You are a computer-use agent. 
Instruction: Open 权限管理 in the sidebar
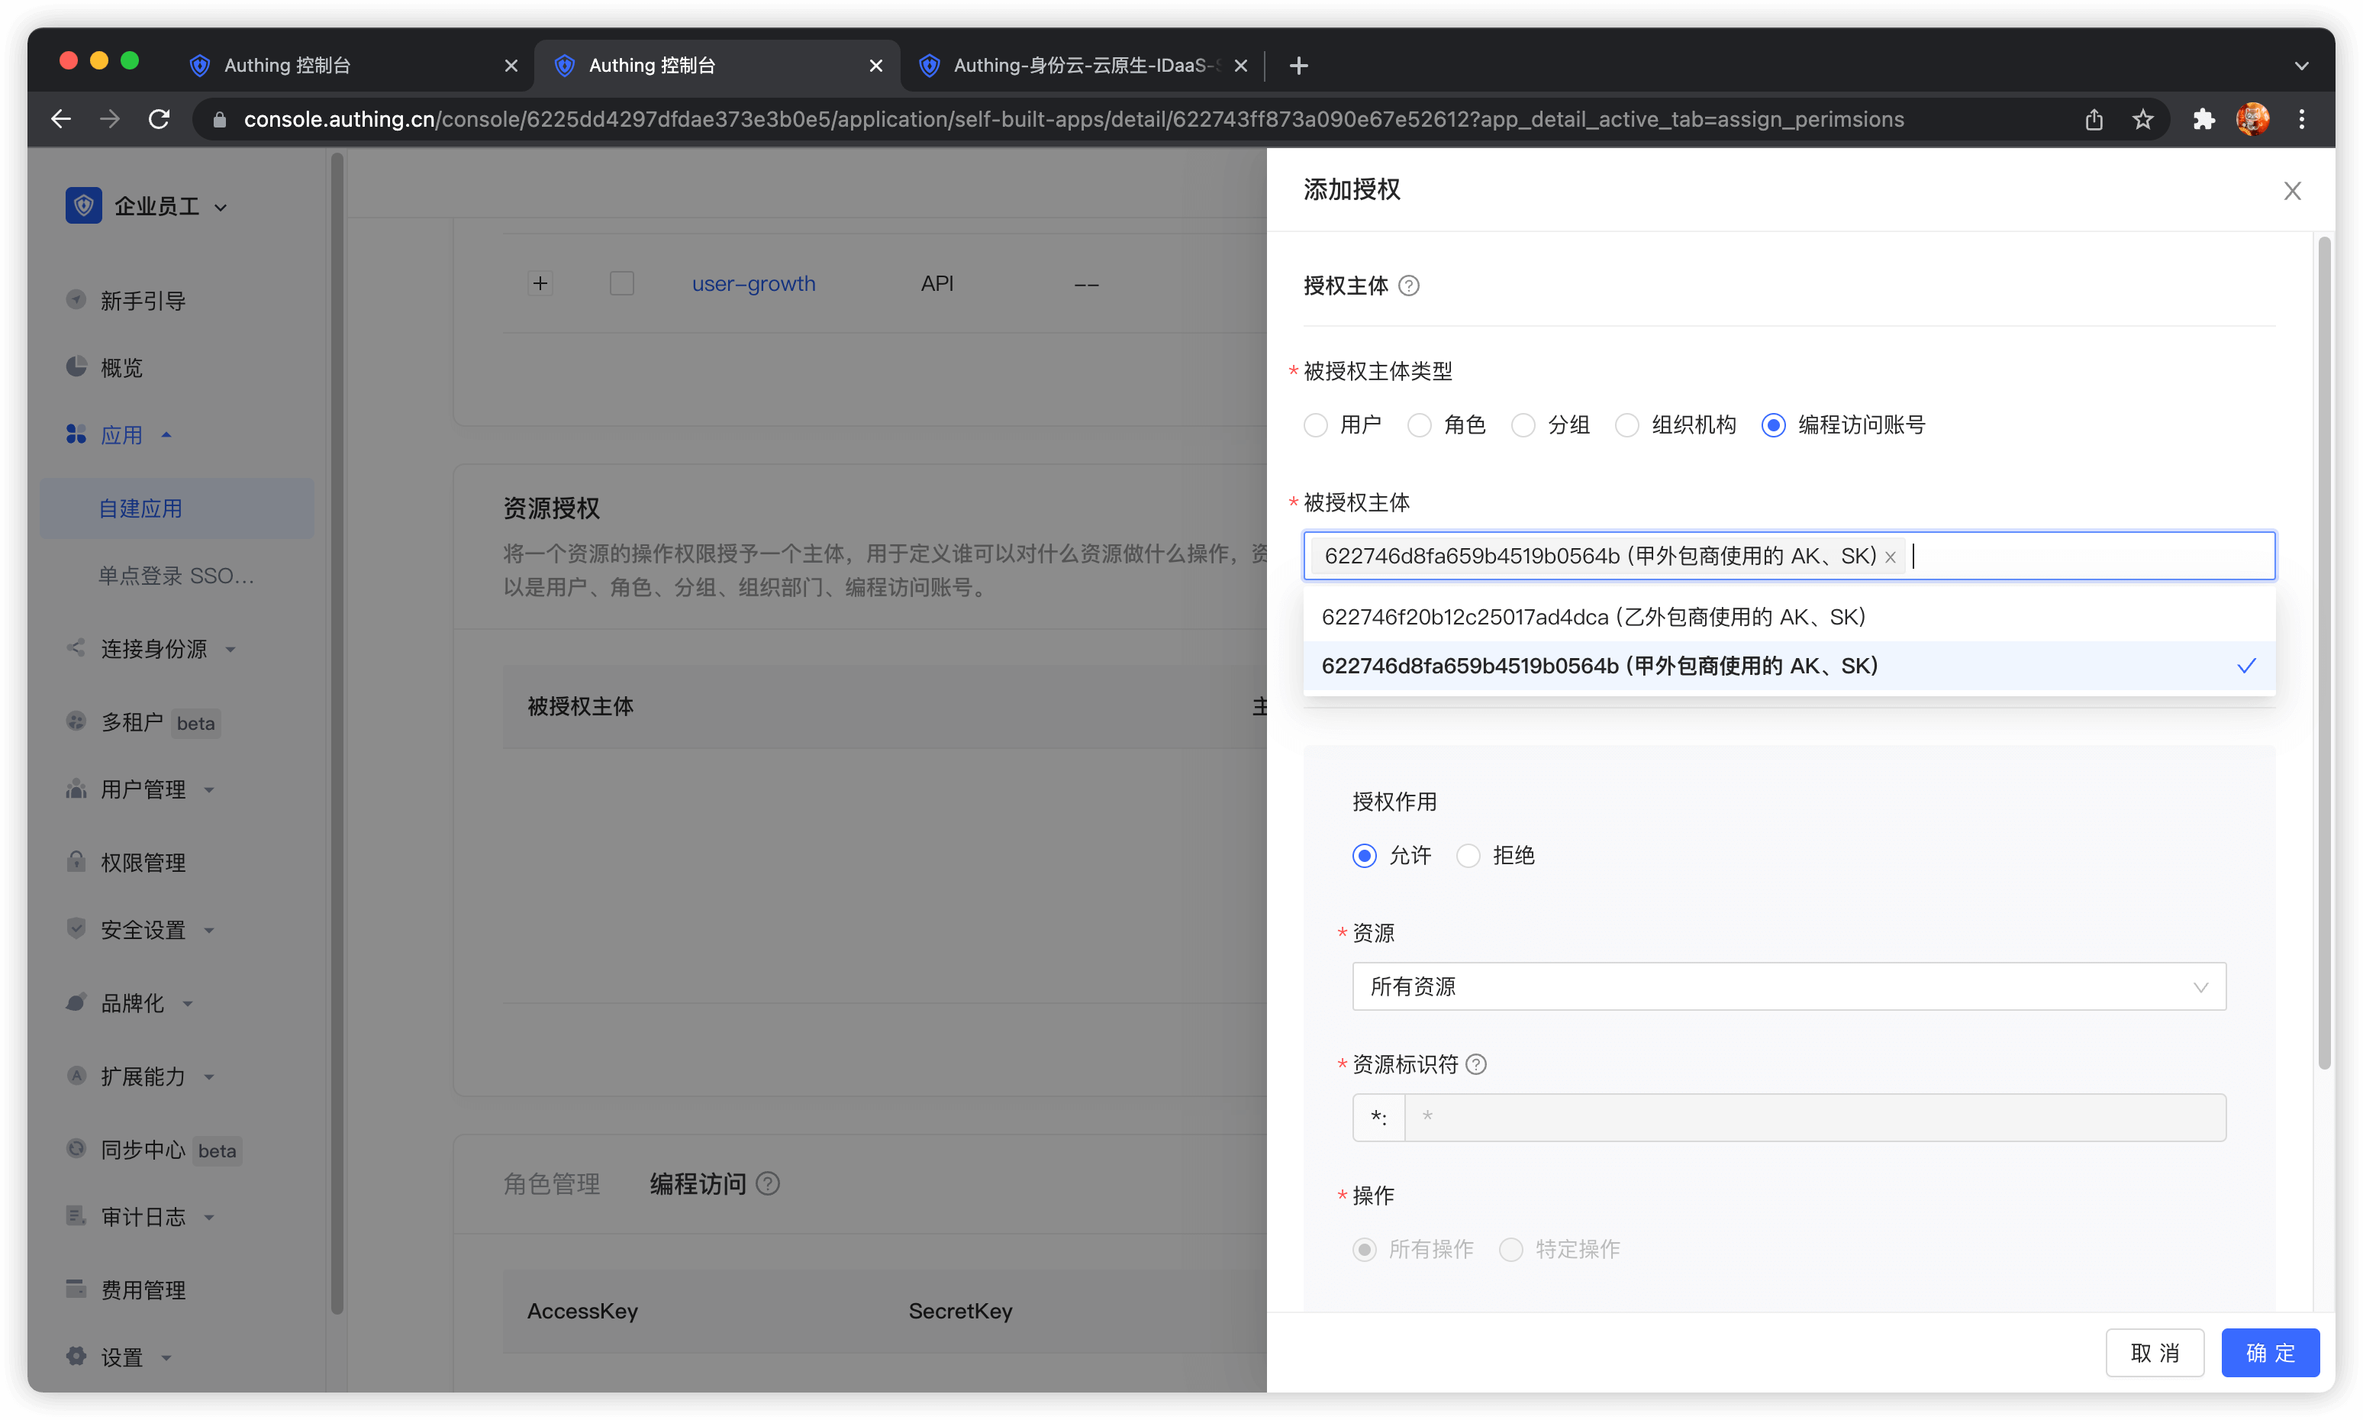click(x=143, y=862)
